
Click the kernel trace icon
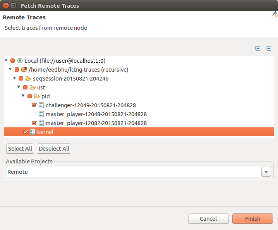(x=33, y=132)
